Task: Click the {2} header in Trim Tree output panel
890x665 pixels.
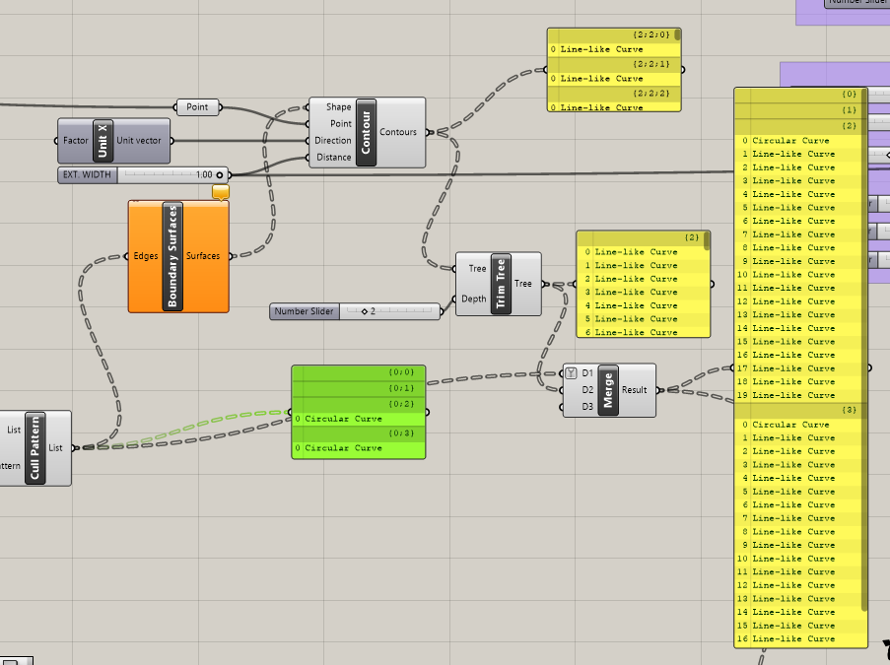Action: coord(641,237)
